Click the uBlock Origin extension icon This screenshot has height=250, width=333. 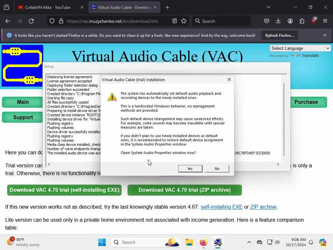click(314, 21)
